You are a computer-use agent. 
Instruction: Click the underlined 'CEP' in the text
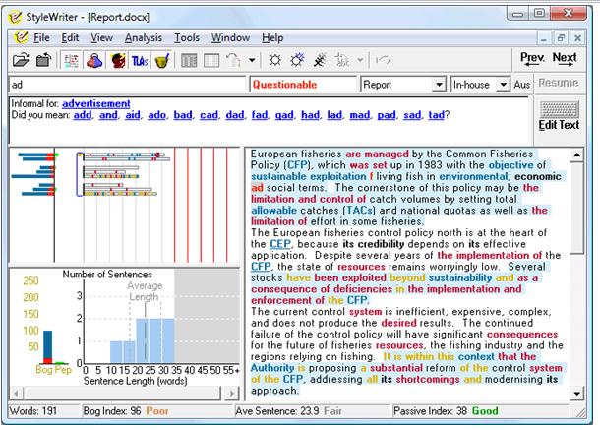coord(280,244)
